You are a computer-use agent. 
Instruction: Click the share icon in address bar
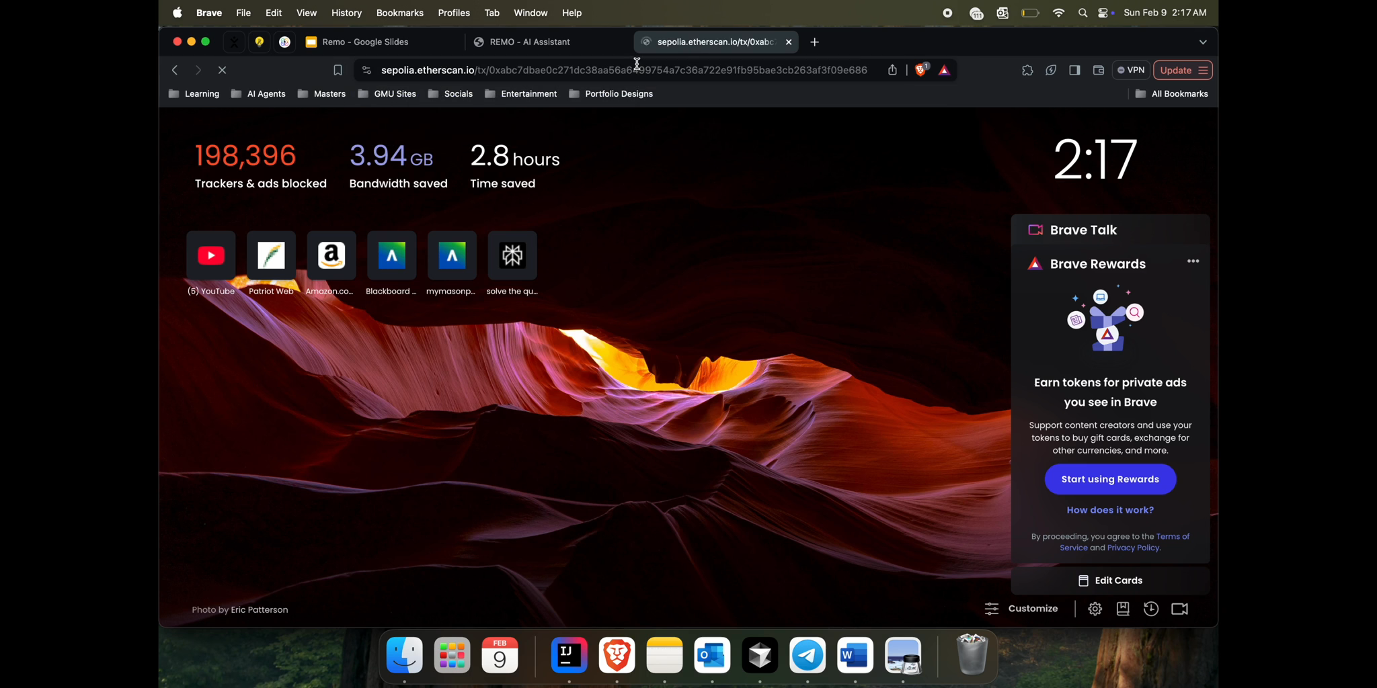892,70
